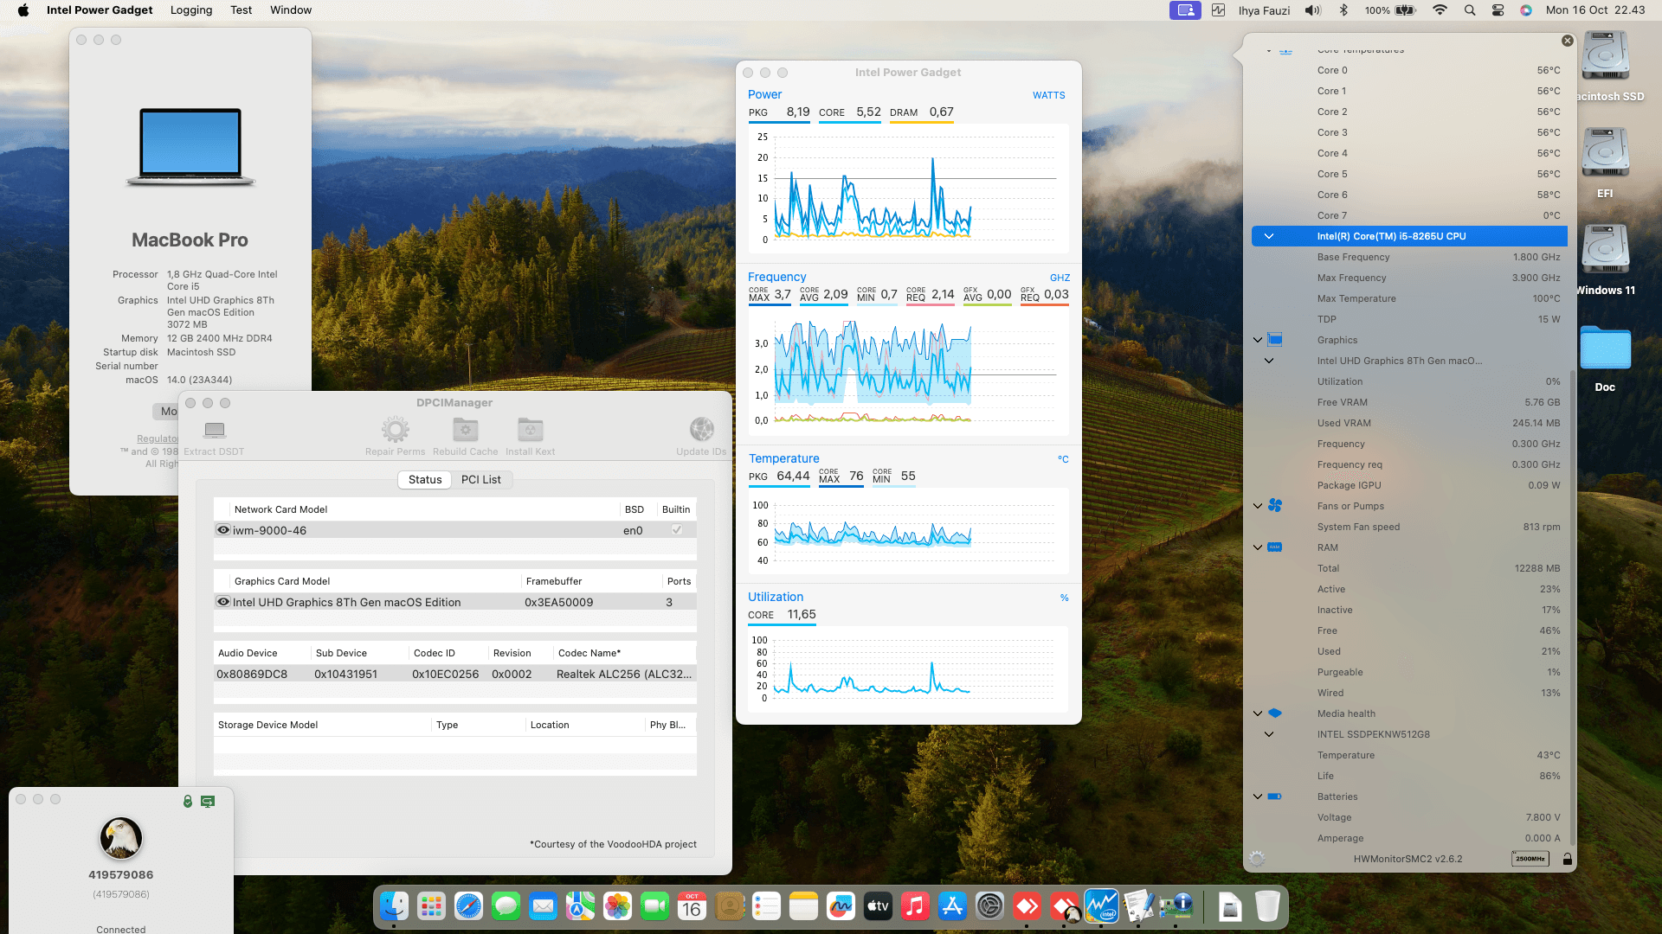Click the Update IDs globe icon
This screenshot has width=1662, height=934.
(x=702, y=430)
